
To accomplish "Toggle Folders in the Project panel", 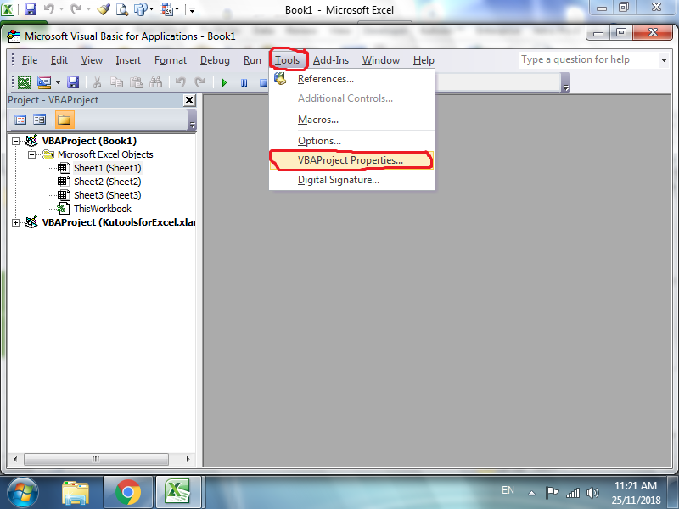I will tap(65, 120).
